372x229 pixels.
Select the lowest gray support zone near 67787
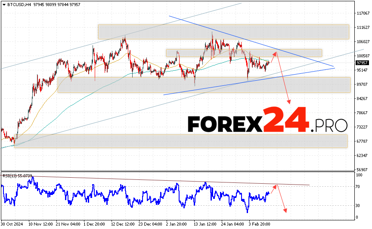(x=181, y=141)
